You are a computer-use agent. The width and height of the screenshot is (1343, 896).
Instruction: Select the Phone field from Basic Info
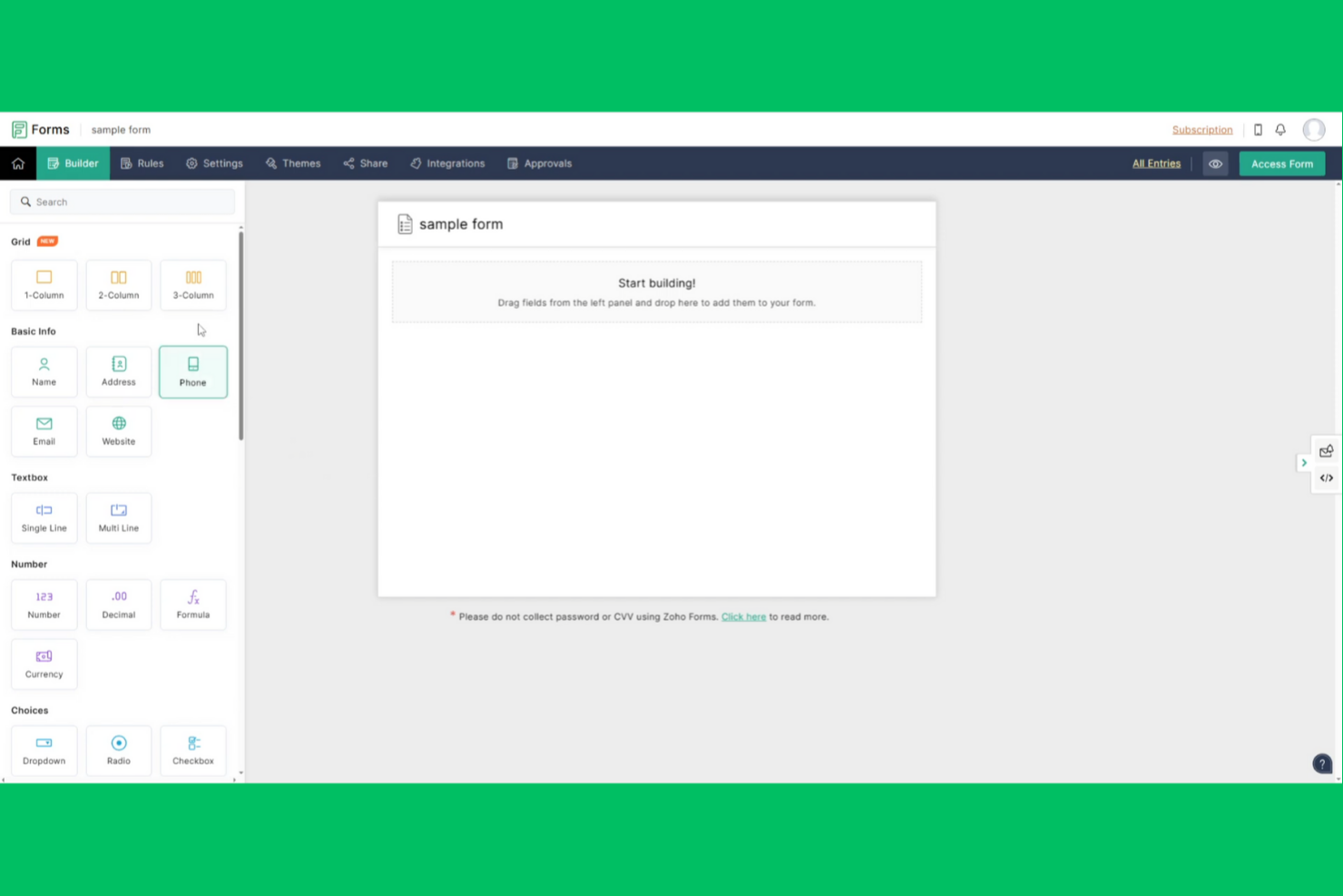click(x=192, y=371)
